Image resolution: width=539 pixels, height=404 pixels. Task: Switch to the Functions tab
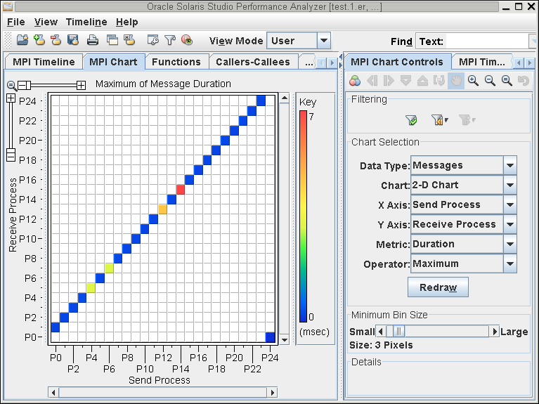click(176, 63)
